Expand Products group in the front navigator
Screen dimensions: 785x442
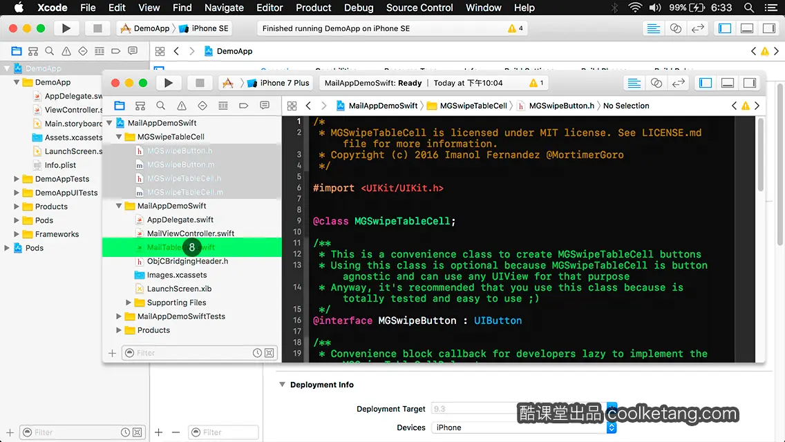119,330
